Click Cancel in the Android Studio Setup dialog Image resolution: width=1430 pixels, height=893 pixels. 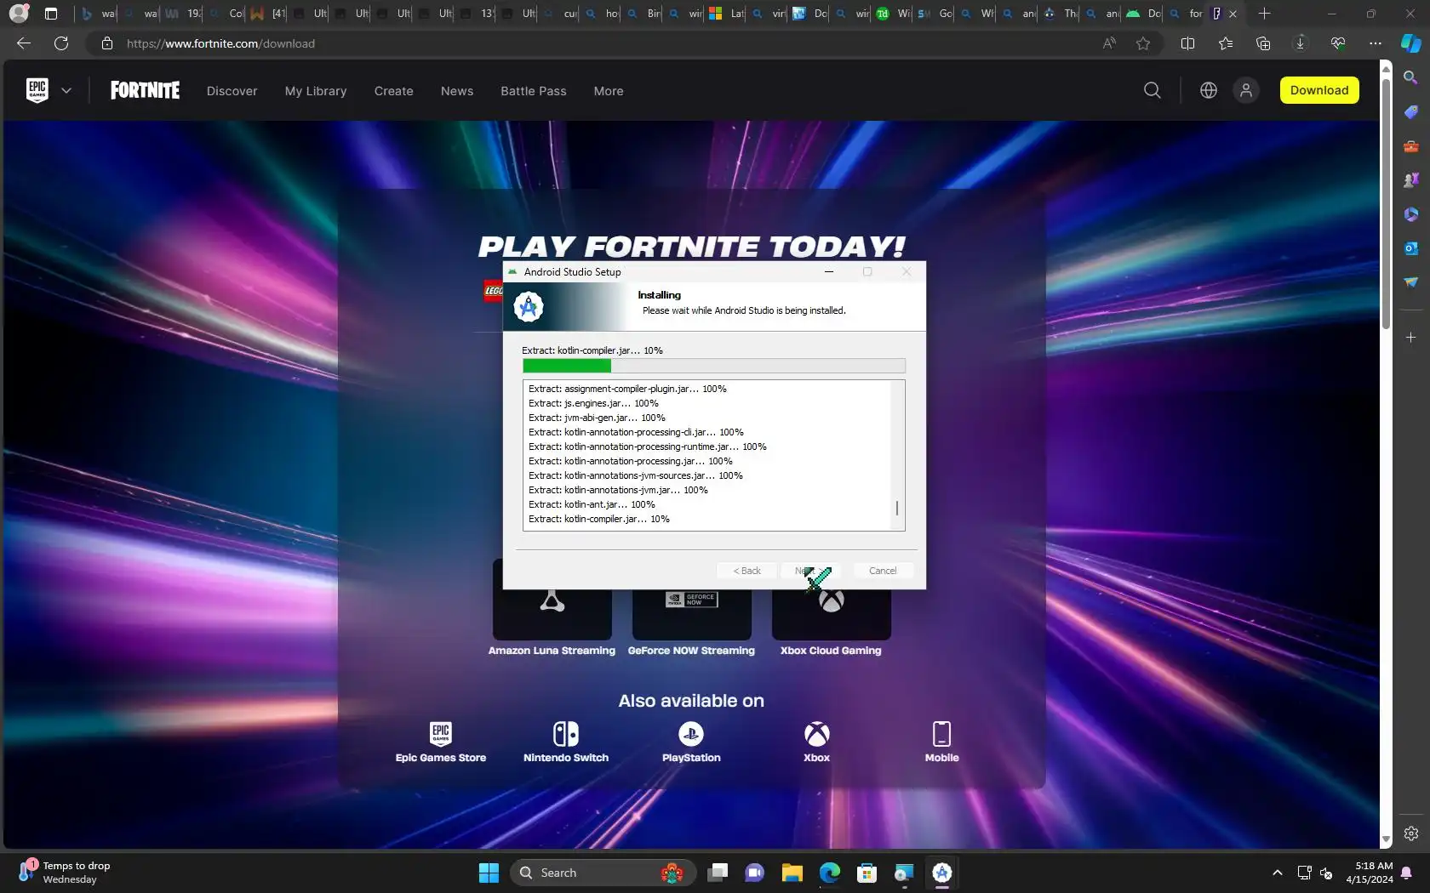[883, 571]
